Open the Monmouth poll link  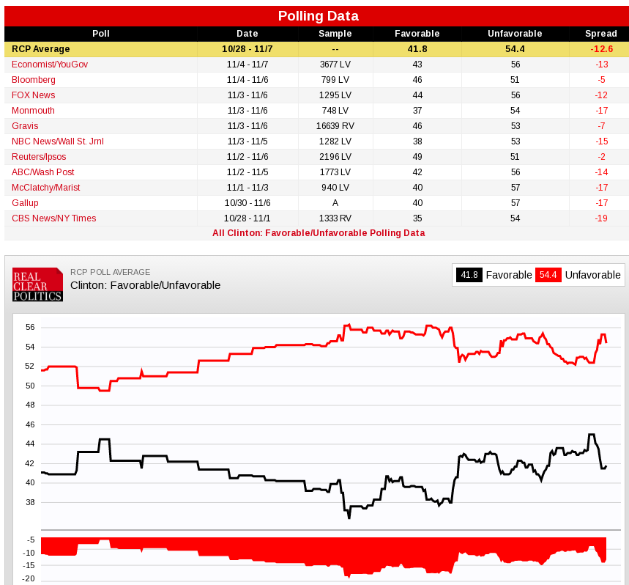point(33,111)
